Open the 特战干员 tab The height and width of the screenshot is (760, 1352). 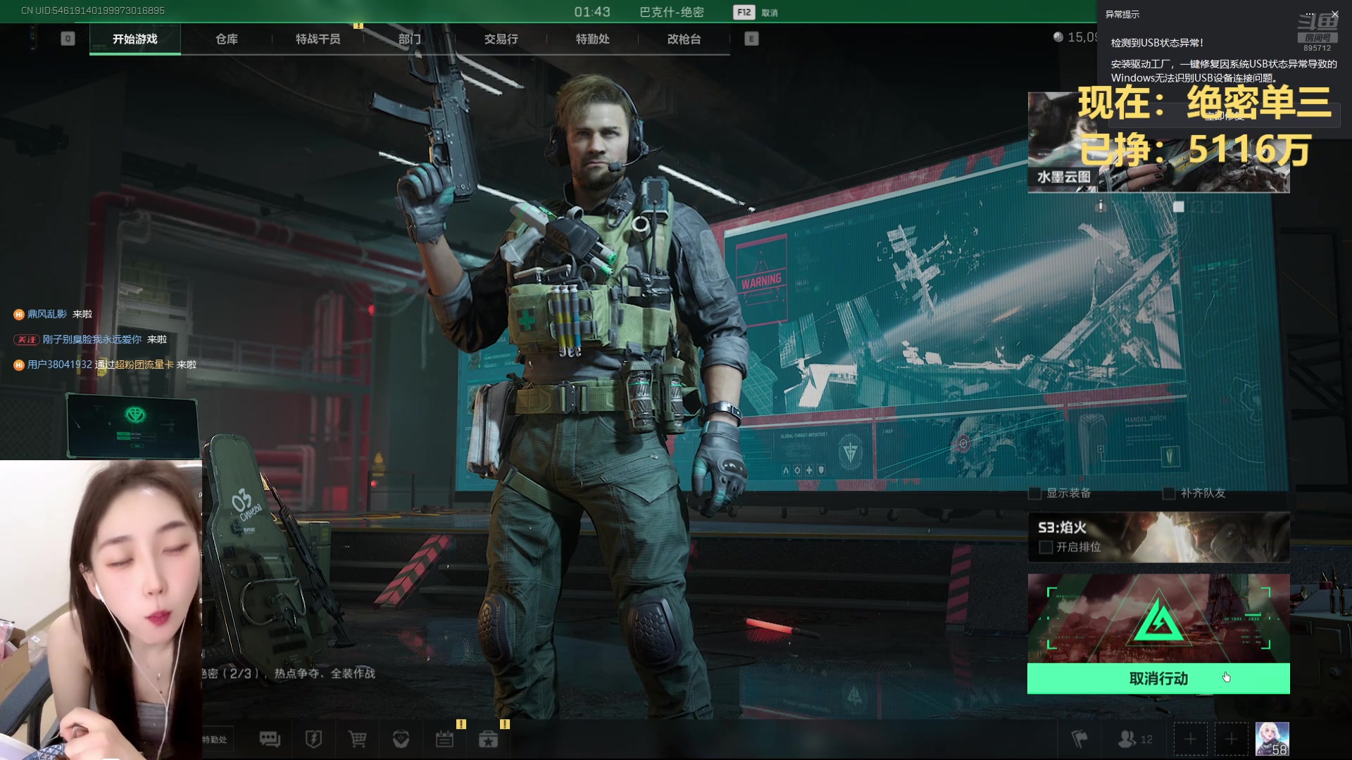[x=318, y=39]
